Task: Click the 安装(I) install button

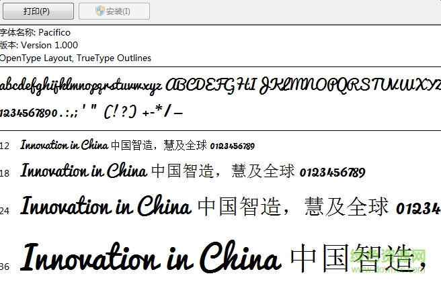Action: point(114,11)
